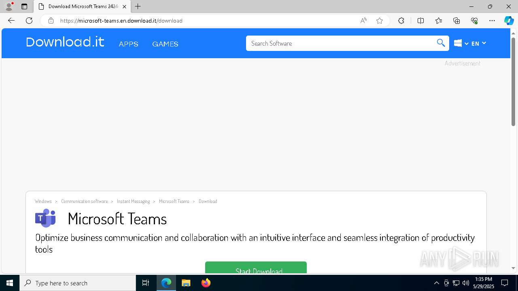Expand the Windows platform dropdown

pos(461,43)
